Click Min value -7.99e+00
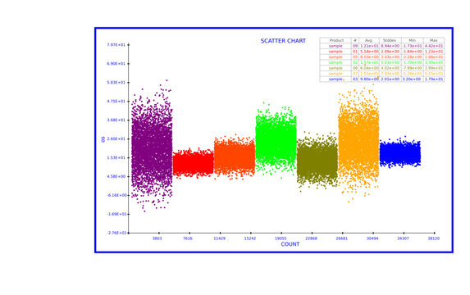 (412, 68)
